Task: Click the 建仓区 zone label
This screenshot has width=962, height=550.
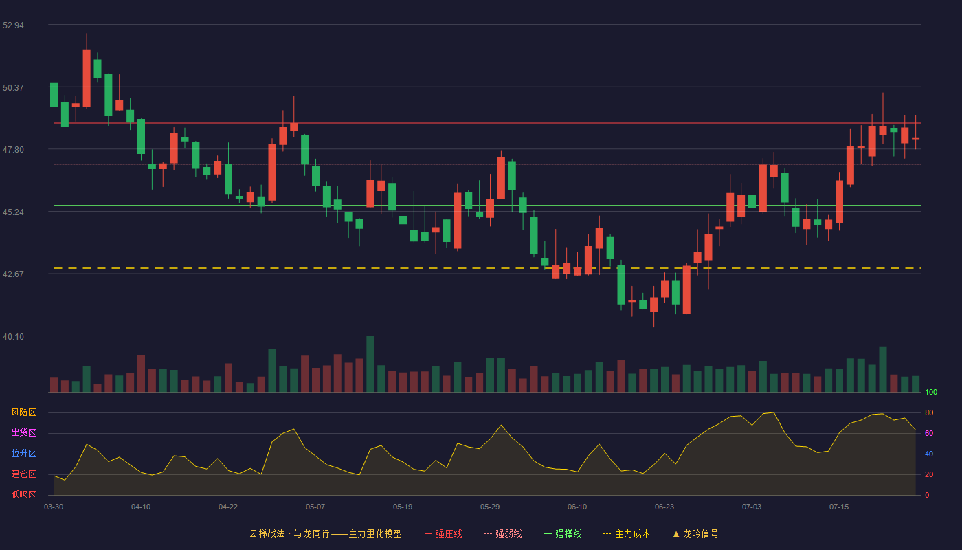Action: 23,474
